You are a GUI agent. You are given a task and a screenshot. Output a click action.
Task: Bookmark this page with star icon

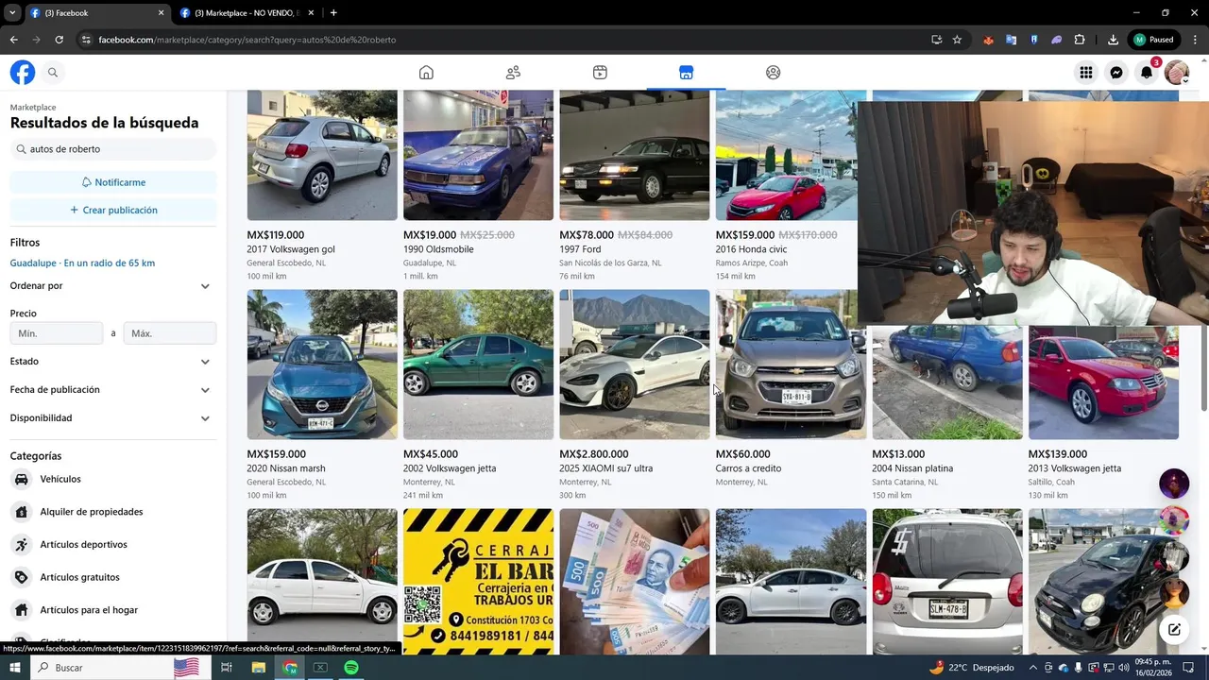click(x=957, y=40)
